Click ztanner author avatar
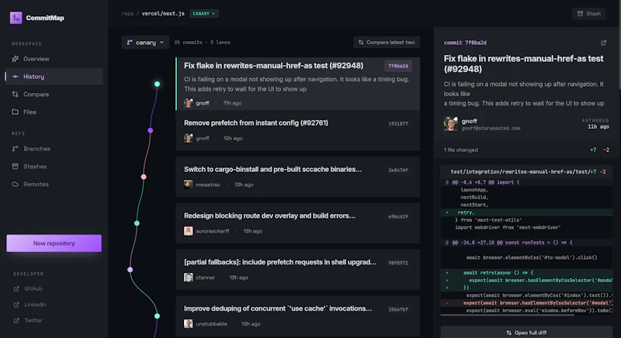 pos(189,278)
